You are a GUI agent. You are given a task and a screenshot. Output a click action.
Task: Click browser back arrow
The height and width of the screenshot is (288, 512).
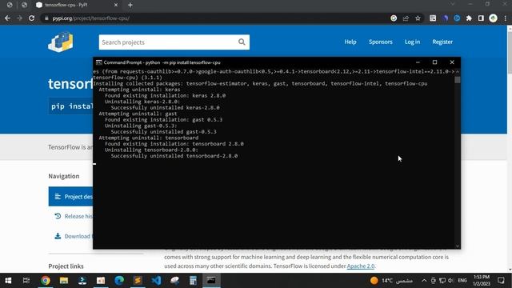tap(7, 18)
